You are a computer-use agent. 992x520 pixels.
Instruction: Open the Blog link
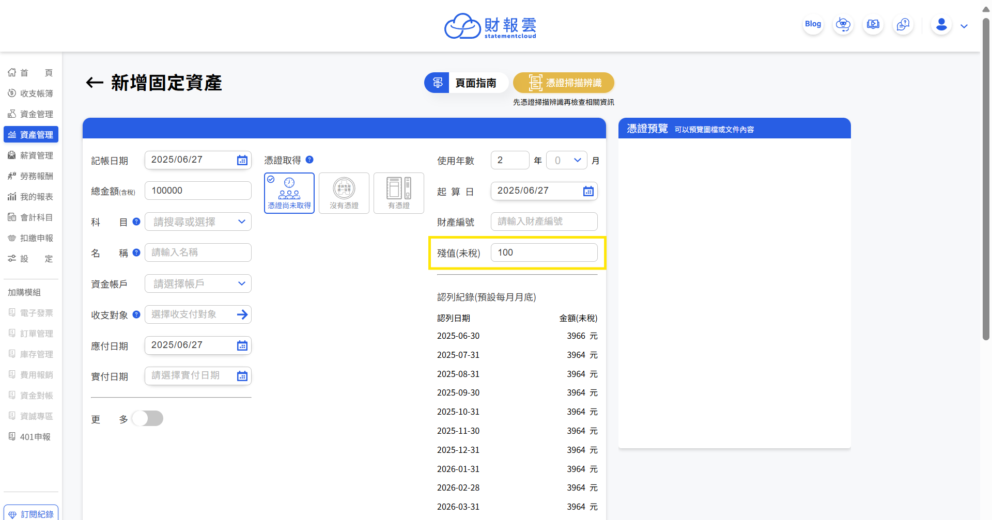(813, 24)
